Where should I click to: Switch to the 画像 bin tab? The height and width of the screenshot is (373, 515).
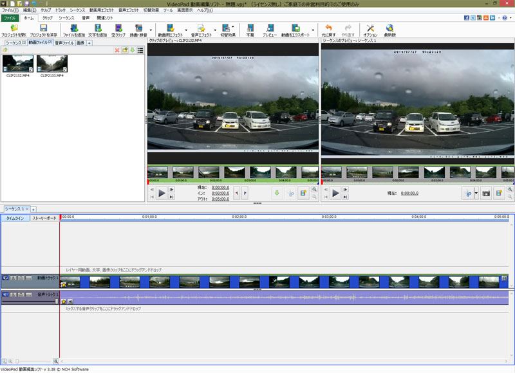pos(80,42)
